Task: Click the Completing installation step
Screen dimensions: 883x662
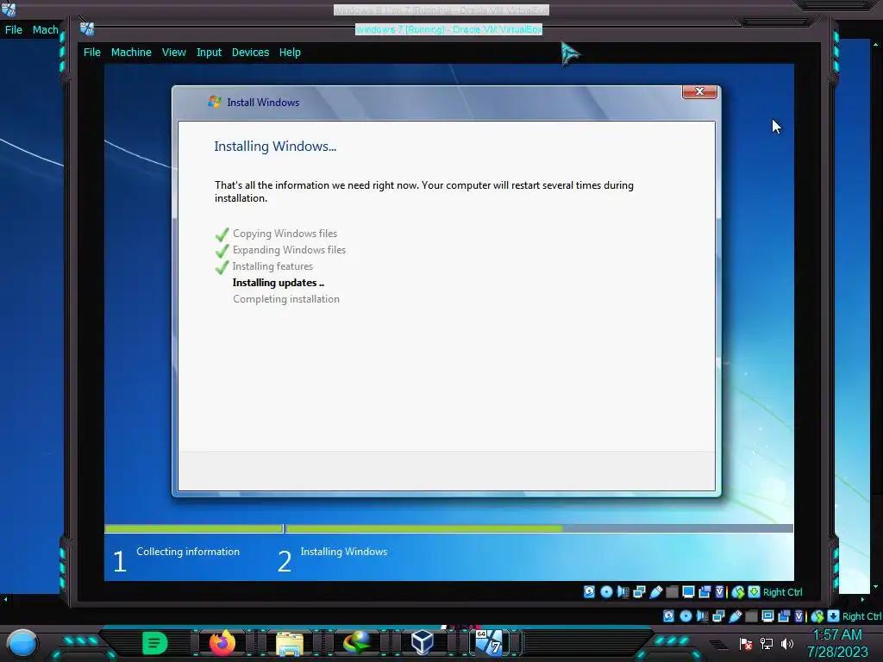Action: [286, 299]
